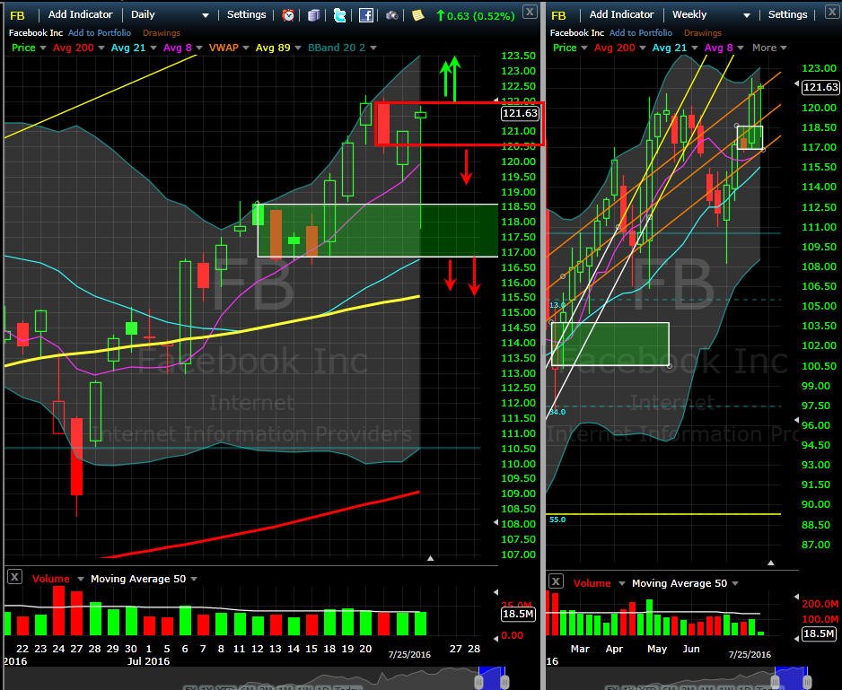Click the blue range slider below weekly chart

coord(791,677)
